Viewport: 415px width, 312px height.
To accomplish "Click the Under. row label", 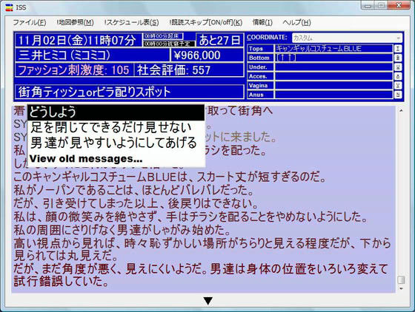I will 261,67.
